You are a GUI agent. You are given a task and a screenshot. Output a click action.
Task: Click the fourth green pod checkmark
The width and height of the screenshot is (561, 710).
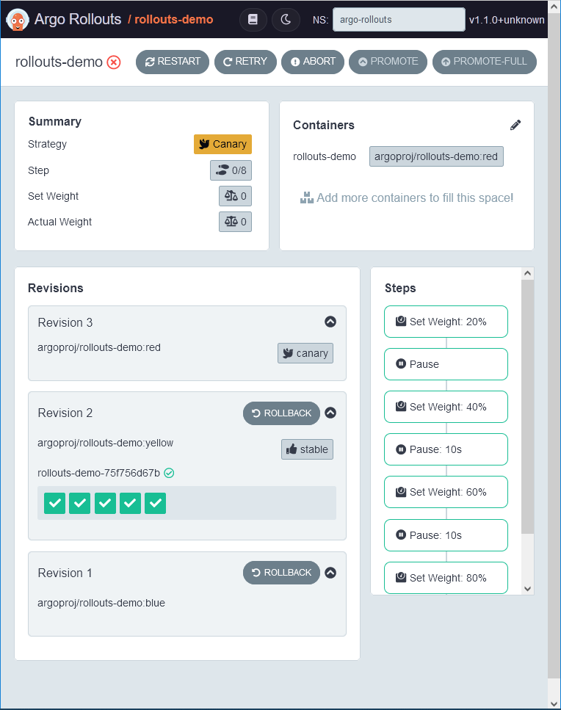click(x=130, y=503)
